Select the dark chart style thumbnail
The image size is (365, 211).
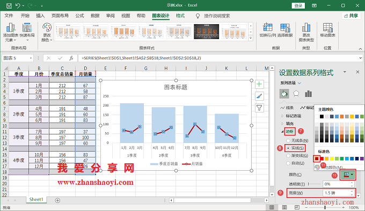[207, 32]
